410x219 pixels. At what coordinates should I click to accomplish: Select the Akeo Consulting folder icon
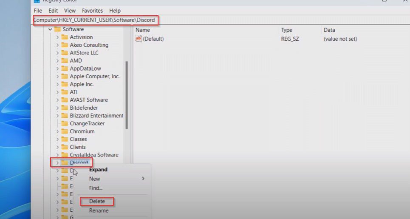65,45
